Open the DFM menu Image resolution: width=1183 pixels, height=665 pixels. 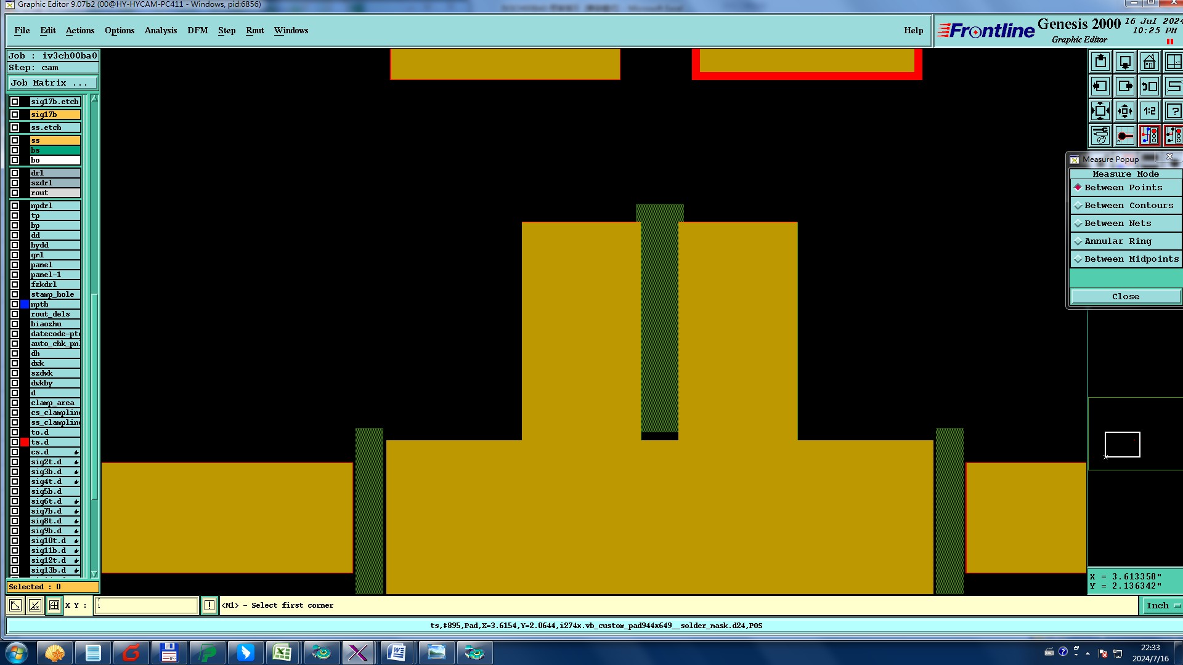pyautogui.click(x=197, y=31)
